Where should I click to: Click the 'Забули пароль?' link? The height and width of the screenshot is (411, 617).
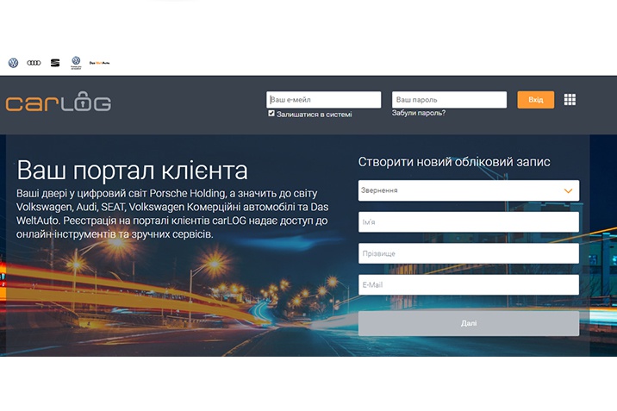419,113
